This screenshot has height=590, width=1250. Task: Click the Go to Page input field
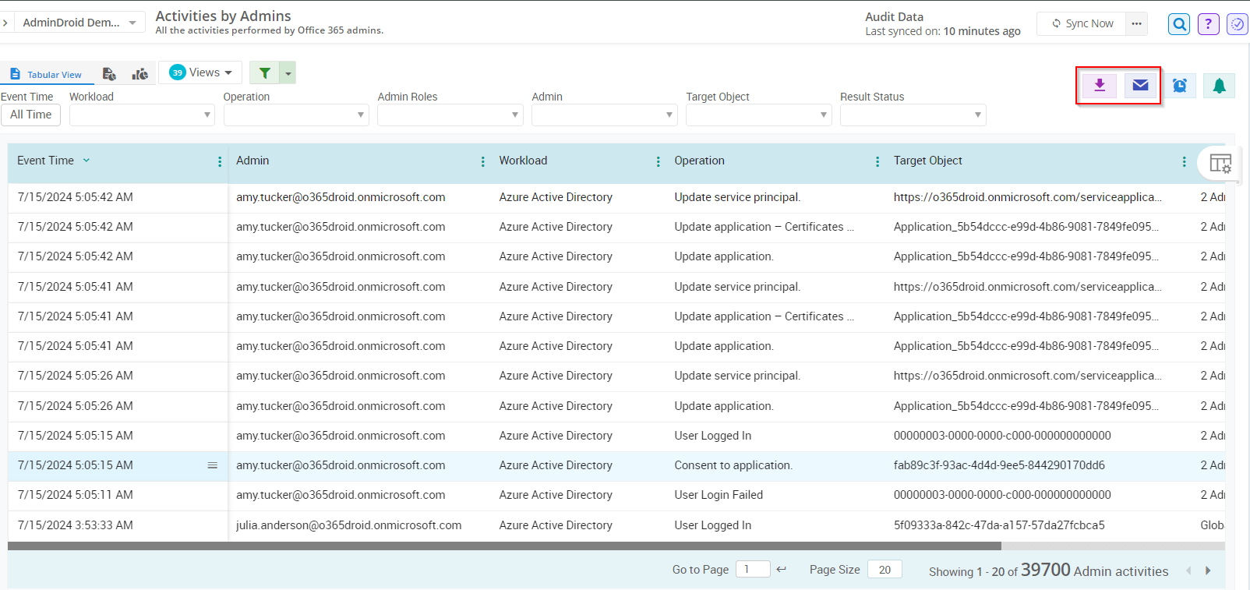[753, 570]
